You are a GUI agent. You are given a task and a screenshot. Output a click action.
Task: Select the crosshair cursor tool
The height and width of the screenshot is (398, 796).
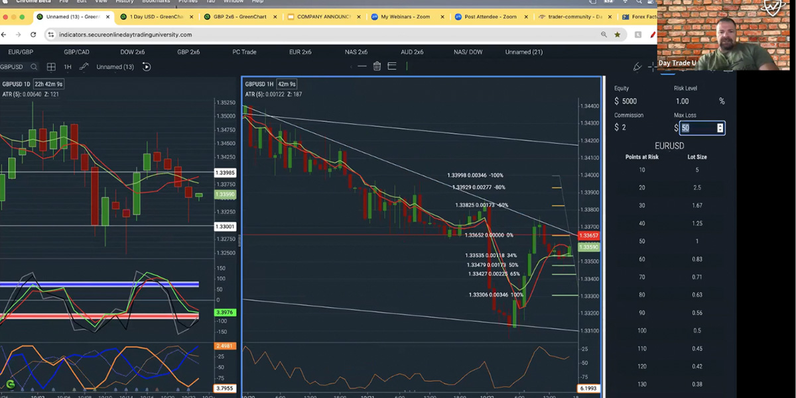click(x=653, y=66)
